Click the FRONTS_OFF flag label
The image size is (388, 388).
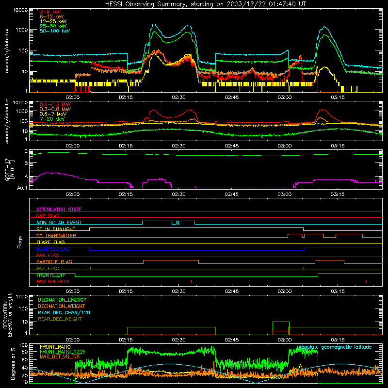click(x=51, y=275)
